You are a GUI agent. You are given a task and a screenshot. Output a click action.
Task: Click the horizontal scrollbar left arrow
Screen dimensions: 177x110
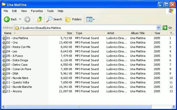3,107
